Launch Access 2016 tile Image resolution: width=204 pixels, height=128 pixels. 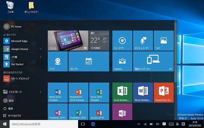pos(99,112)
